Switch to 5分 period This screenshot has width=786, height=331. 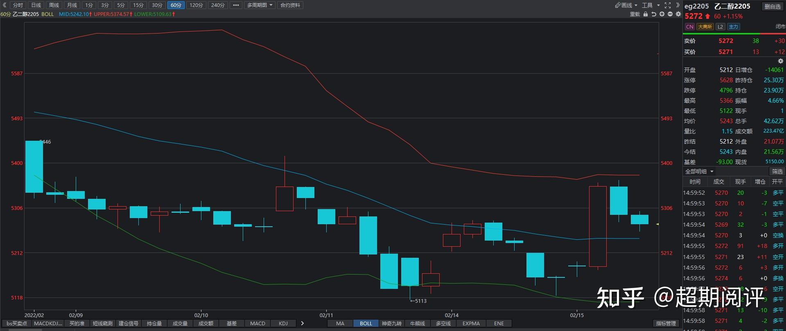coord(120,5)
